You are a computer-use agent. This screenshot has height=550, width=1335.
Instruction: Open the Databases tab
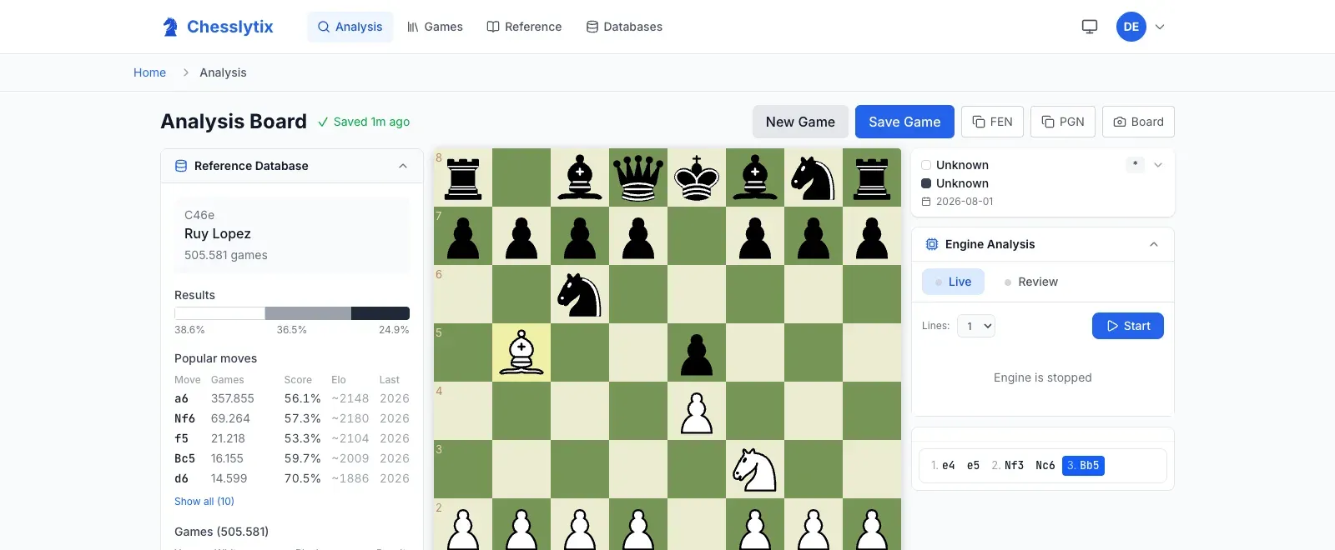point(624,27)
